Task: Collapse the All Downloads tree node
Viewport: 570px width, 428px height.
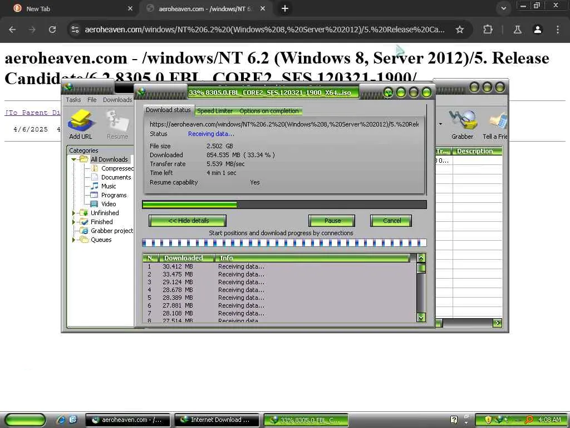Action: tap(73, 159)
